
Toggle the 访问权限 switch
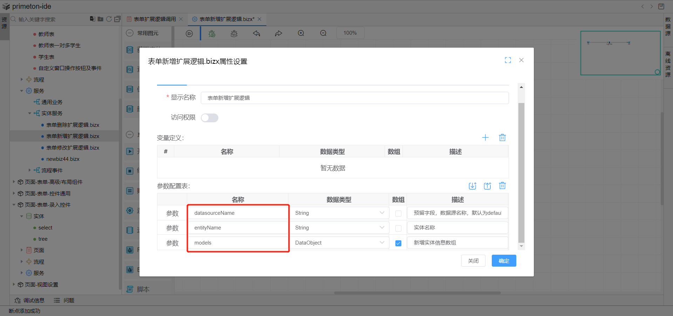pyautogui.click(x=210, y=118)
